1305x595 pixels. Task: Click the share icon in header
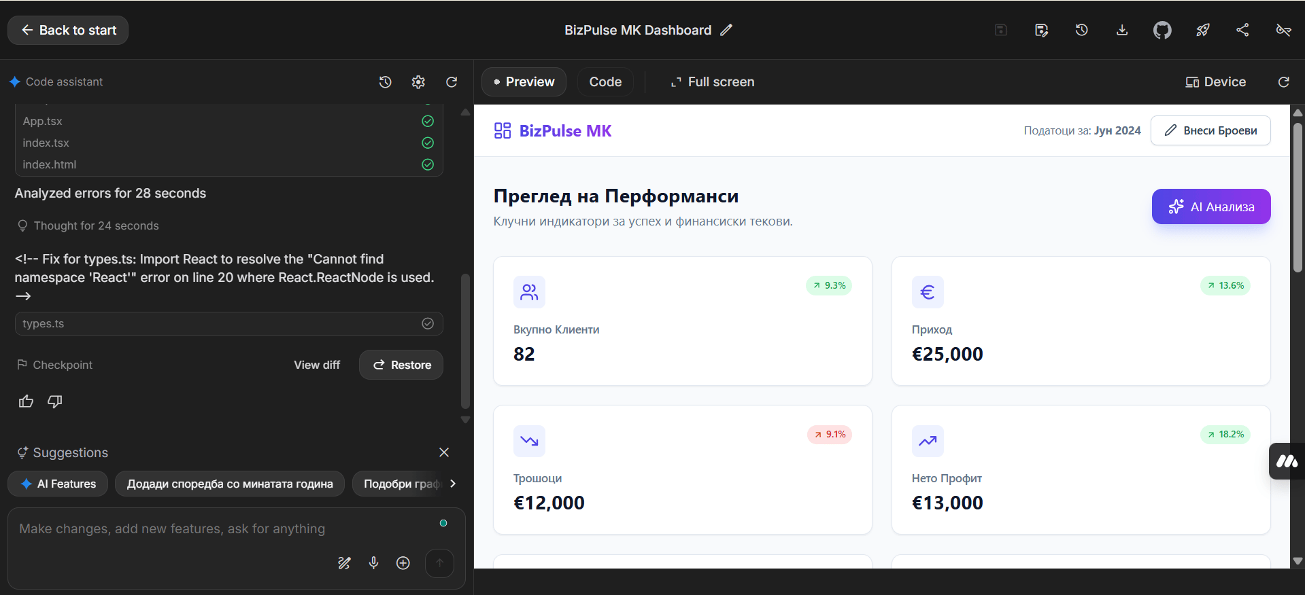(1242, 30)
